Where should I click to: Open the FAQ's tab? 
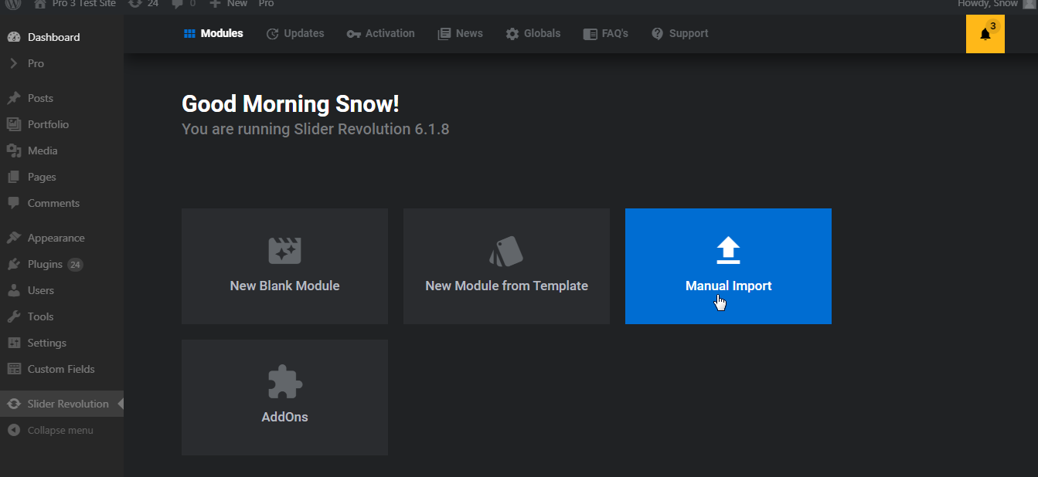point(606,33)
